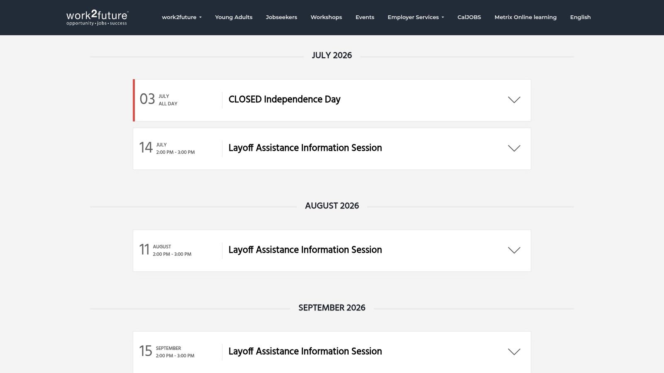
Task: Click the ALL DAY label
Action: (168, 104)
